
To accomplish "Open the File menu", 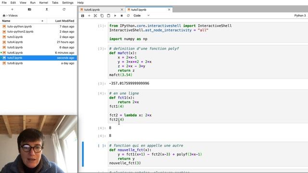I will pos(4,2).
